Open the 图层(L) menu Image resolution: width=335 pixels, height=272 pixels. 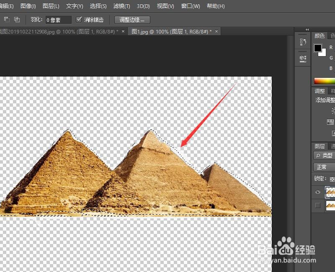pyautogui.click(x=51, y=6)
